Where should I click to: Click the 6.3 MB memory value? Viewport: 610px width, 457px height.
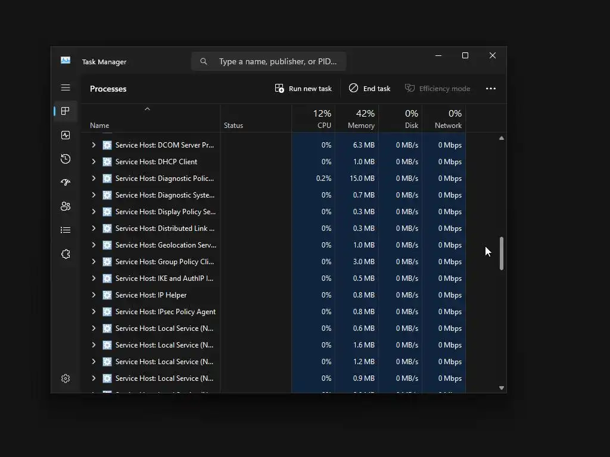364,145
